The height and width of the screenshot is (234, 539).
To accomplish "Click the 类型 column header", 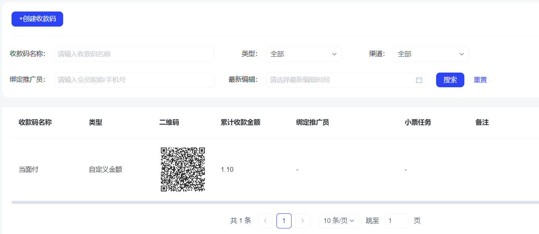I will [96, 123].
